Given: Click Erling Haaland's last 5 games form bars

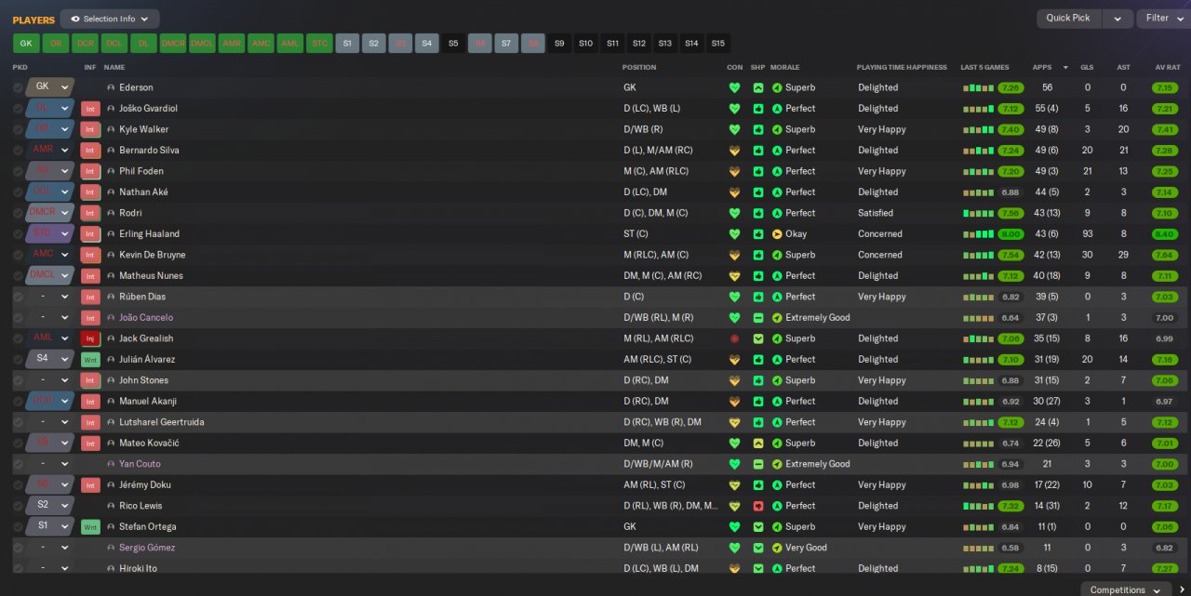Looking at the screenshot, I should pos(977,234).
